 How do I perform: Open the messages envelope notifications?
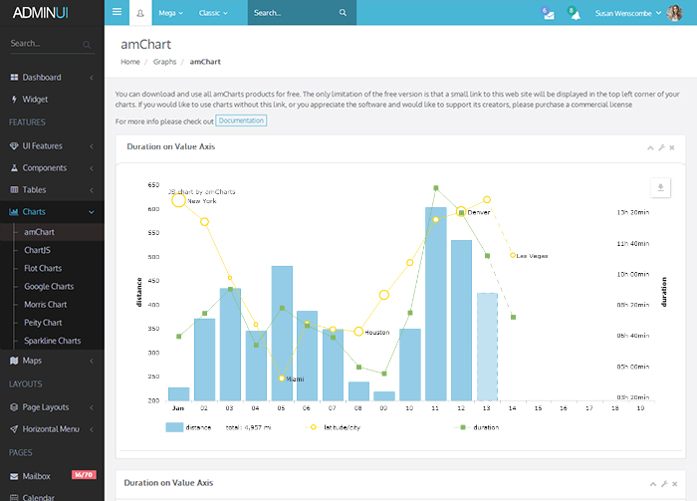(x=547, y=13)
